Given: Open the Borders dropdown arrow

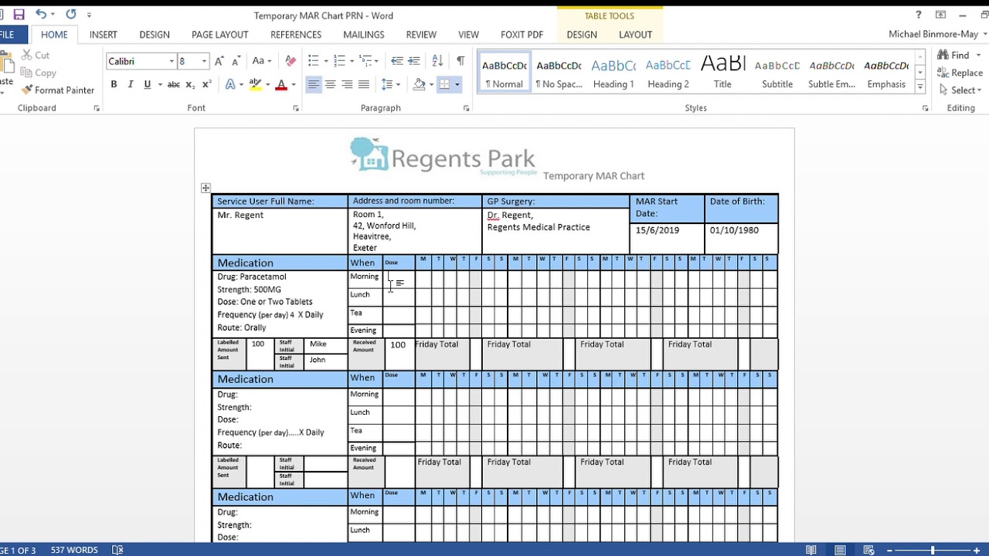Looking at the screenshot, I should point(457,84).
